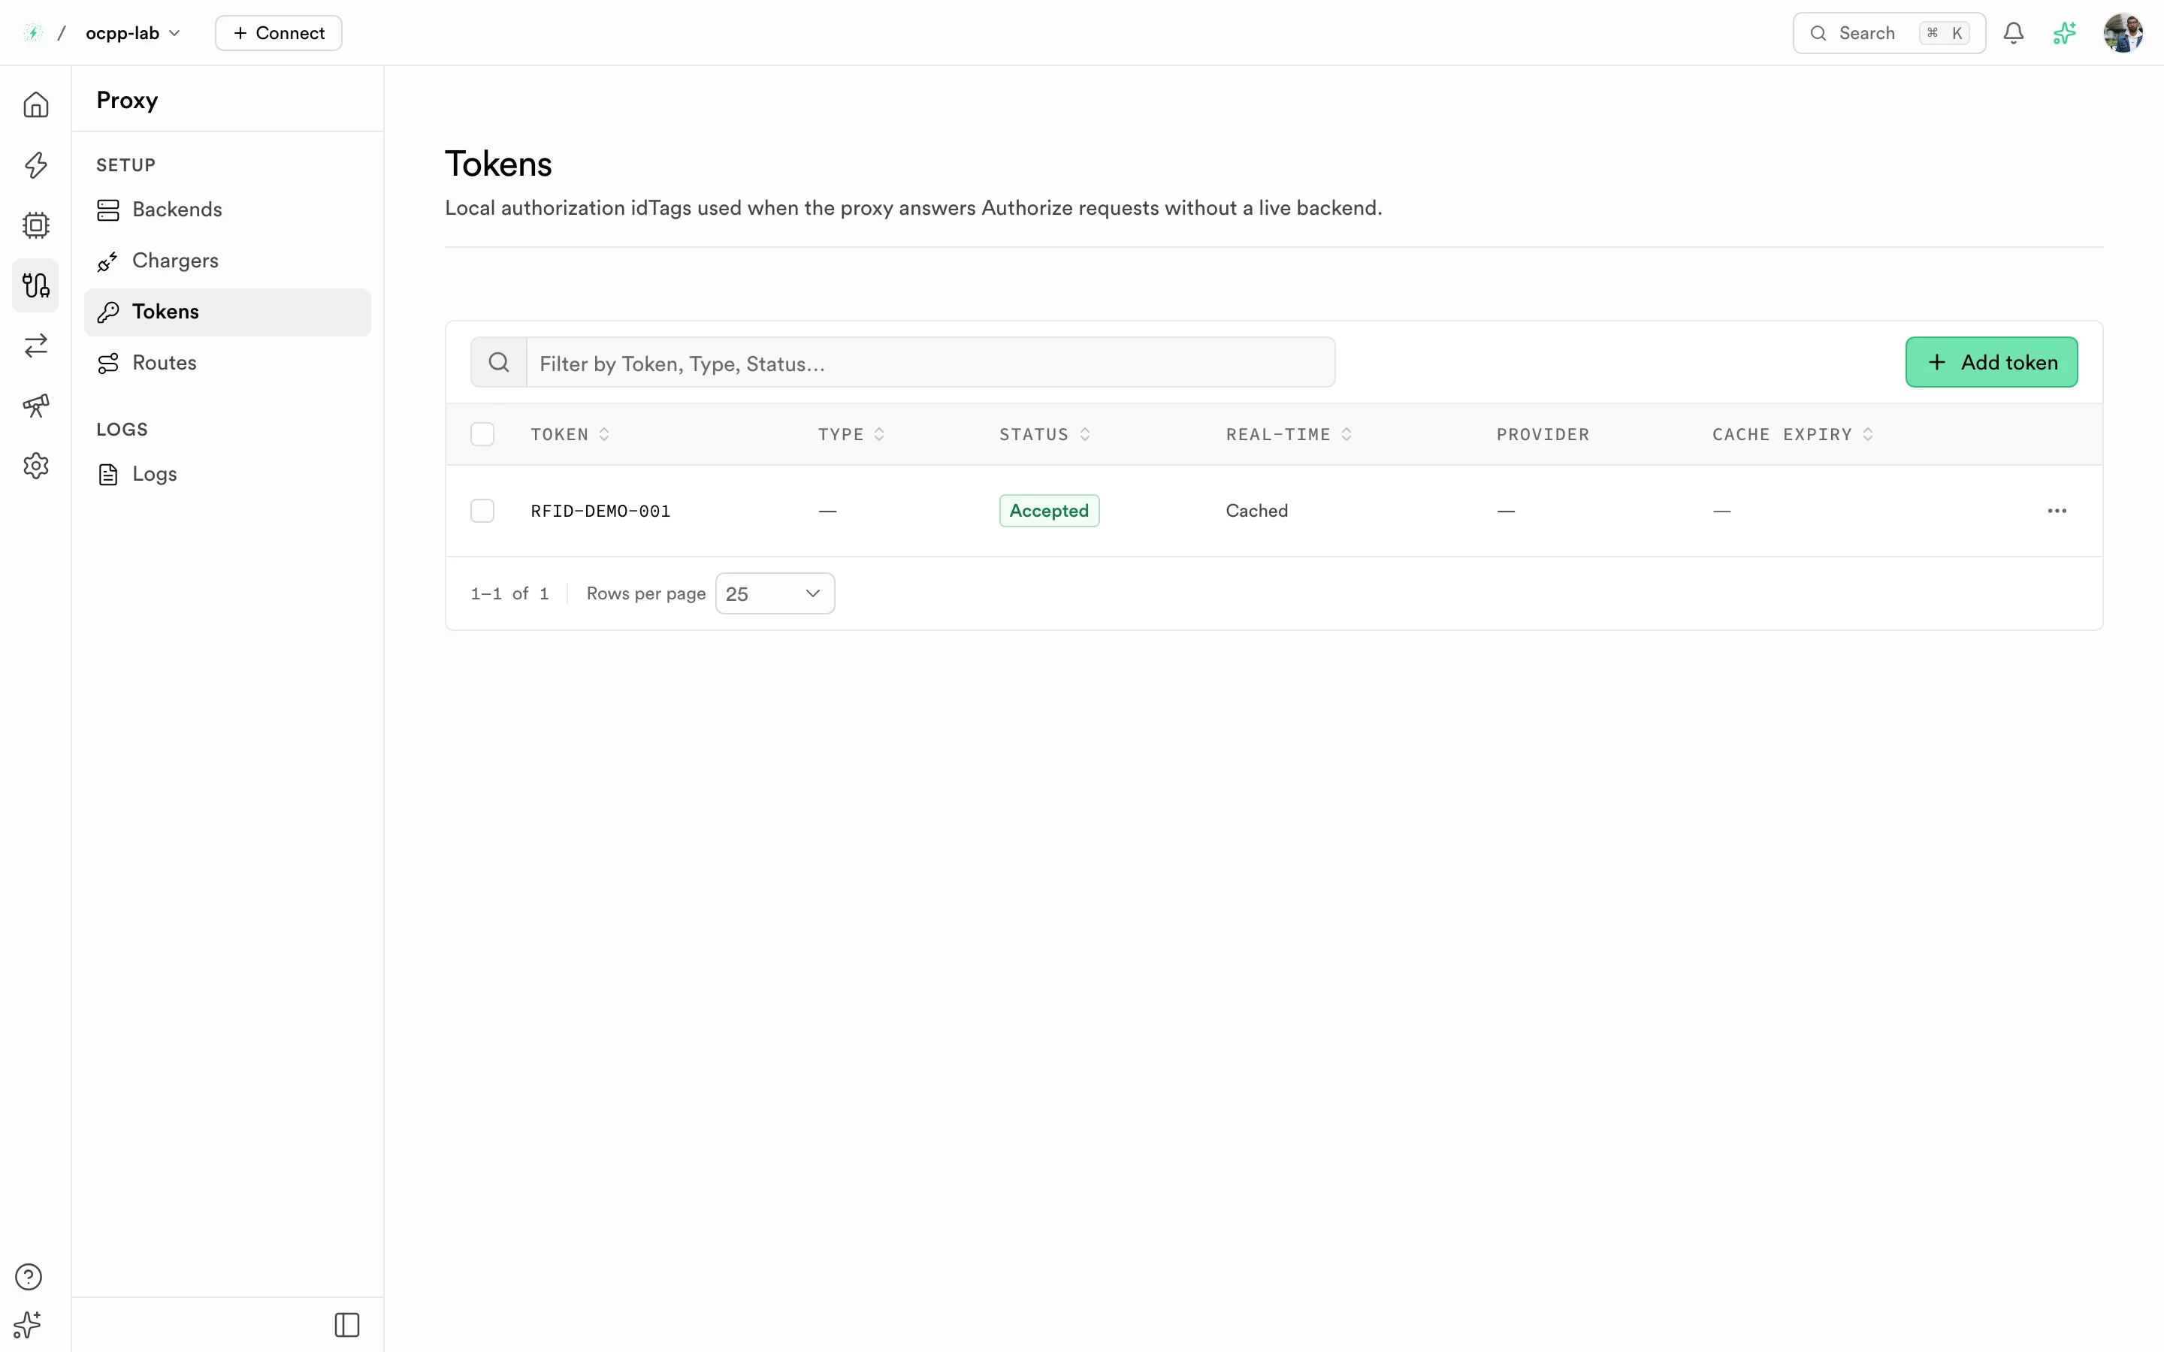
Task: Open settings gear icon in rail
Action: [x=36, y=465]
